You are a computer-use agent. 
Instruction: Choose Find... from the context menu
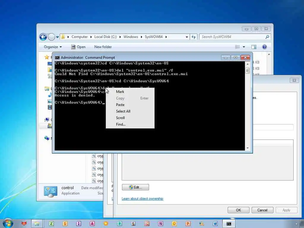tap(130, 124)
